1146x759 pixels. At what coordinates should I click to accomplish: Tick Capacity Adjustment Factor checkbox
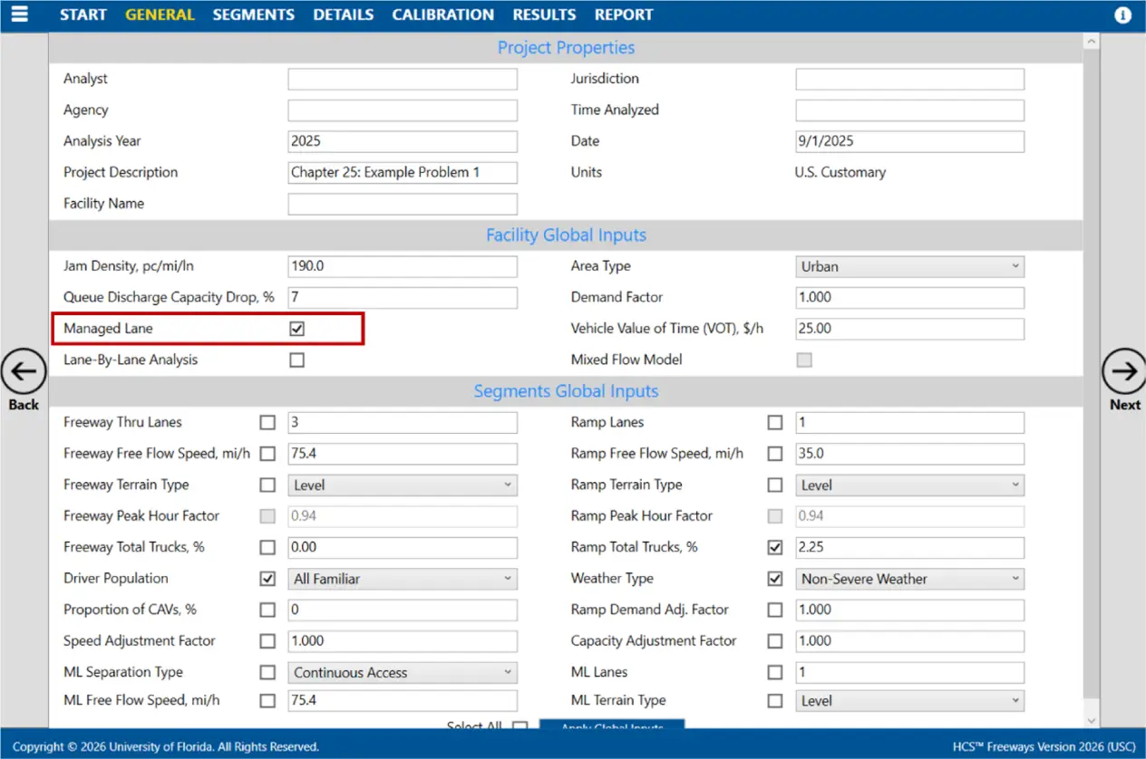[x=775, y=641]
